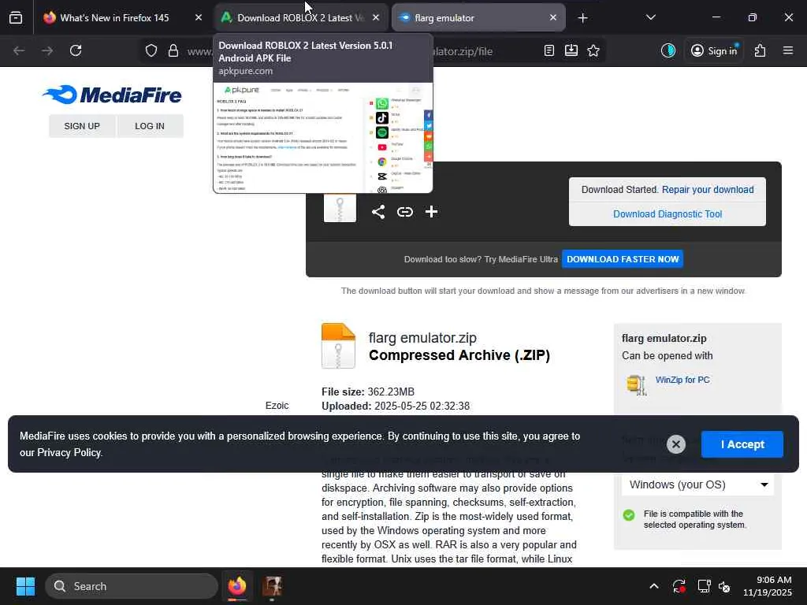Screen dimensions: 807x605
Task: Click the green compatibility checkmark icon
Action: point(629,515)
